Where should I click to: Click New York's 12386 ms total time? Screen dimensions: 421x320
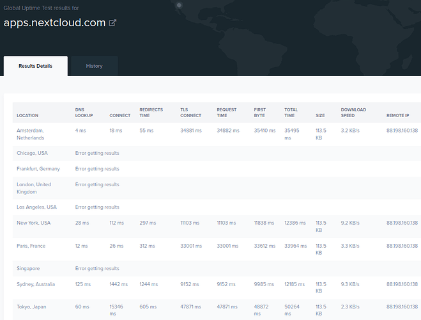pyautogui.click(x=295, y=223)
